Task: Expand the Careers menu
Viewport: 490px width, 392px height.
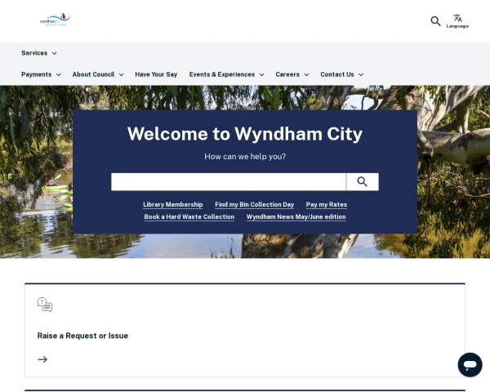Action: click(292, 74)
